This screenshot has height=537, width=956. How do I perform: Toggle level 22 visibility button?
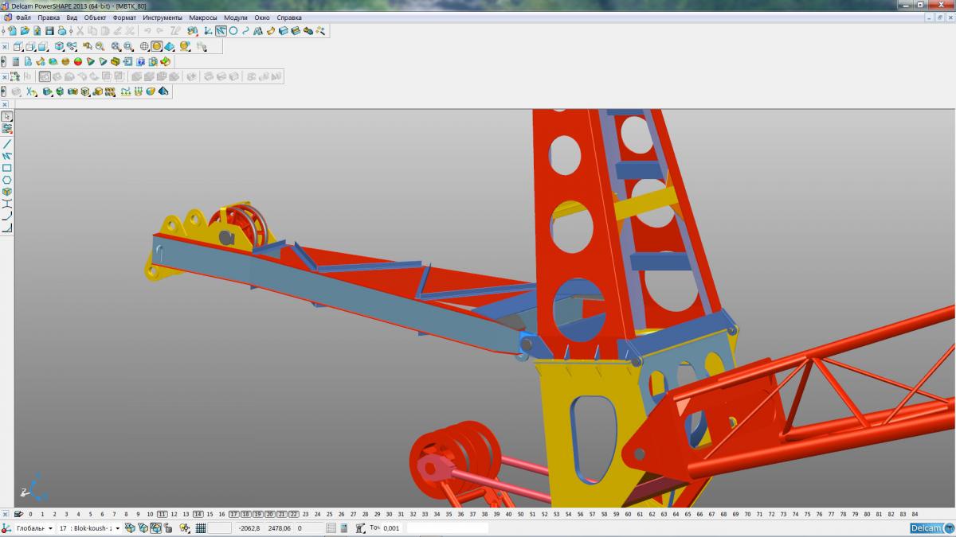(x=294, y=514)
